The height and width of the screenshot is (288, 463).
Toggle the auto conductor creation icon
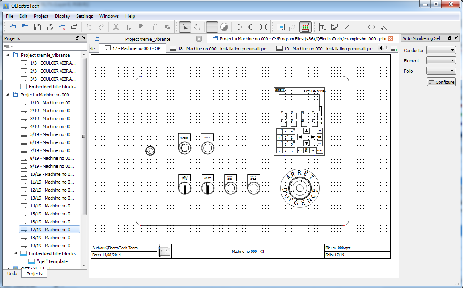(x=305, y=27)
